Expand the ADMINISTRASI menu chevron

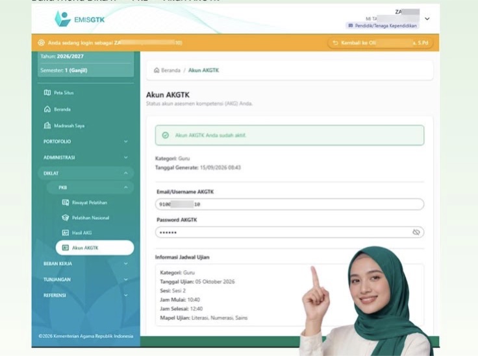click(126, 158)
